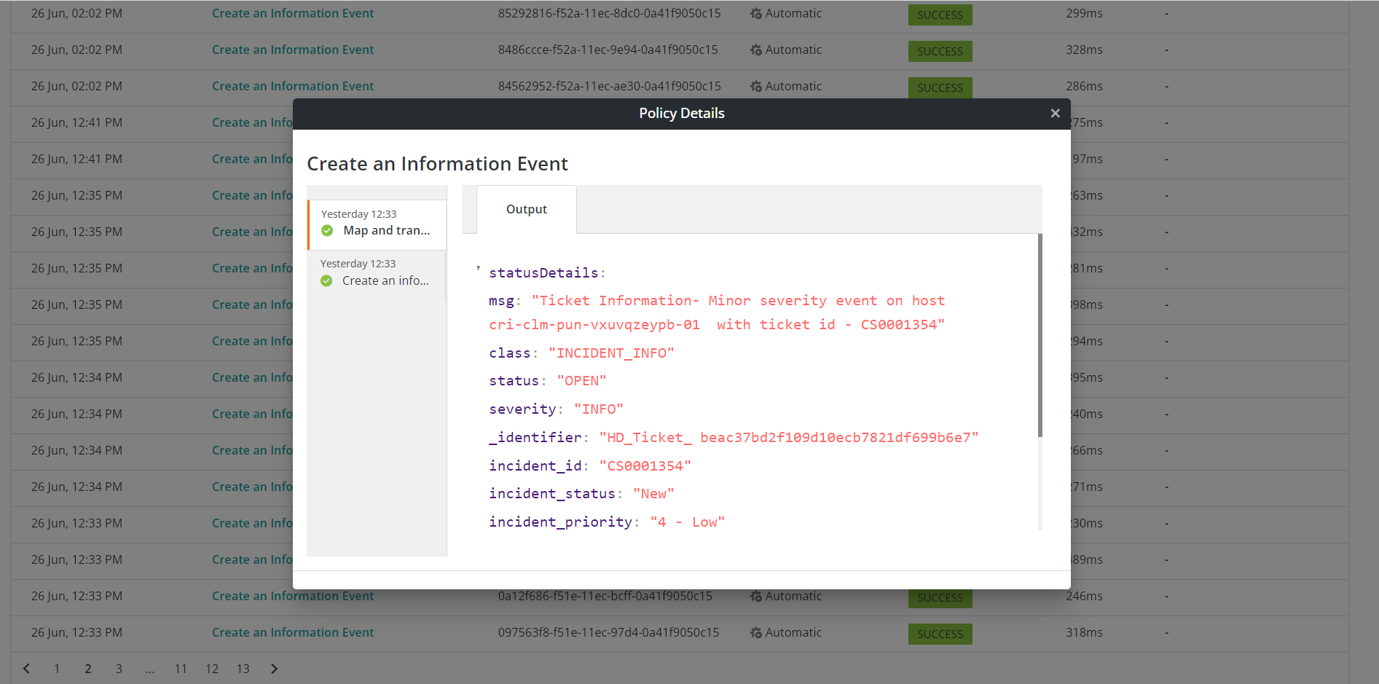Open page 2 of results
1379x684 pixels.
click(88, 669)
